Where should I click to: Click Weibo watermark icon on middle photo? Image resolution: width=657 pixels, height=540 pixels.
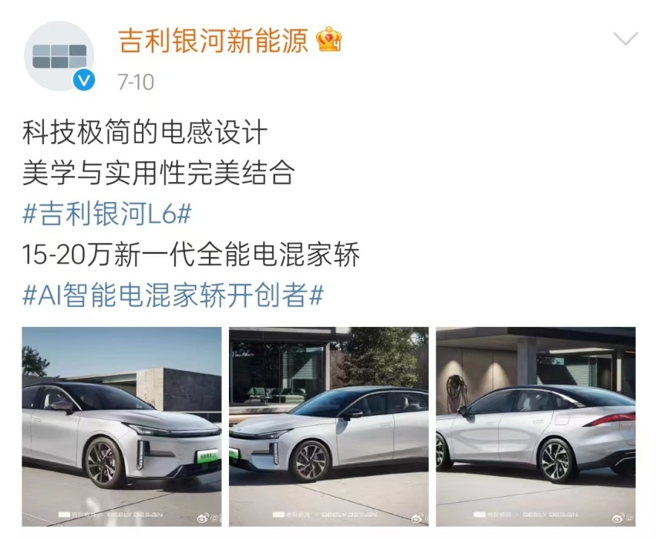point(418,518)
